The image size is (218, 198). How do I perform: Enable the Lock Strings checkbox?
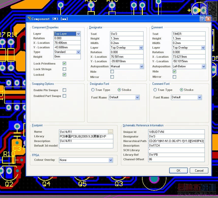coord(64,69)
